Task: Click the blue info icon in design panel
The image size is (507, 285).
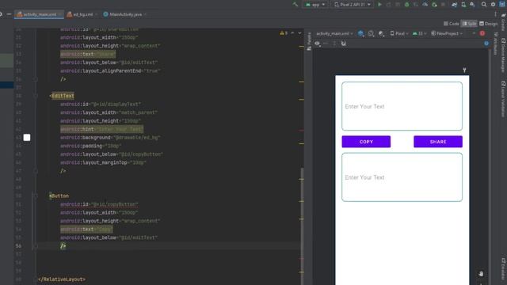Action: click(x=486, y=44)
